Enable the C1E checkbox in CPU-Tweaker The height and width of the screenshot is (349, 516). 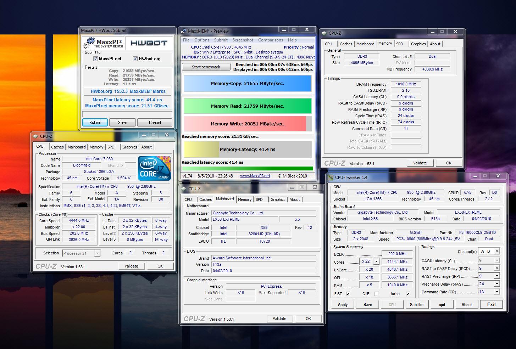point(376,294)
